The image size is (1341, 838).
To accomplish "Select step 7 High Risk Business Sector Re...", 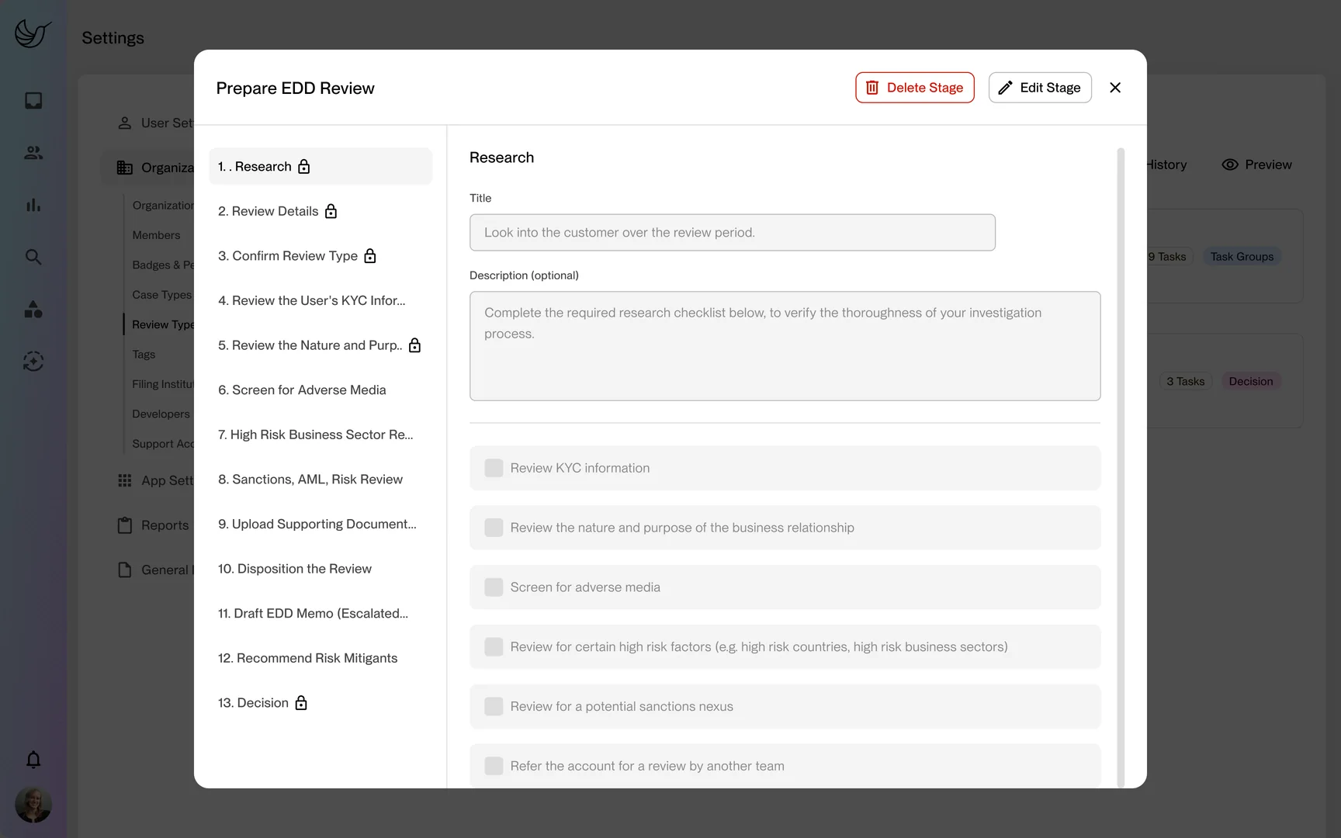I will tap(321, 435).
